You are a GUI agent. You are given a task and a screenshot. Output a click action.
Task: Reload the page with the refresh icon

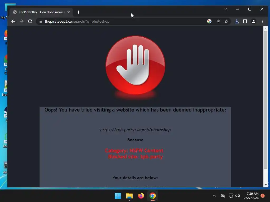(x=30, y=21)
